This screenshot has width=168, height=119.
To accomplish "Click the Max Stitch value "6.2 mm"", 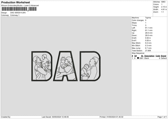I will click(148, 43).
